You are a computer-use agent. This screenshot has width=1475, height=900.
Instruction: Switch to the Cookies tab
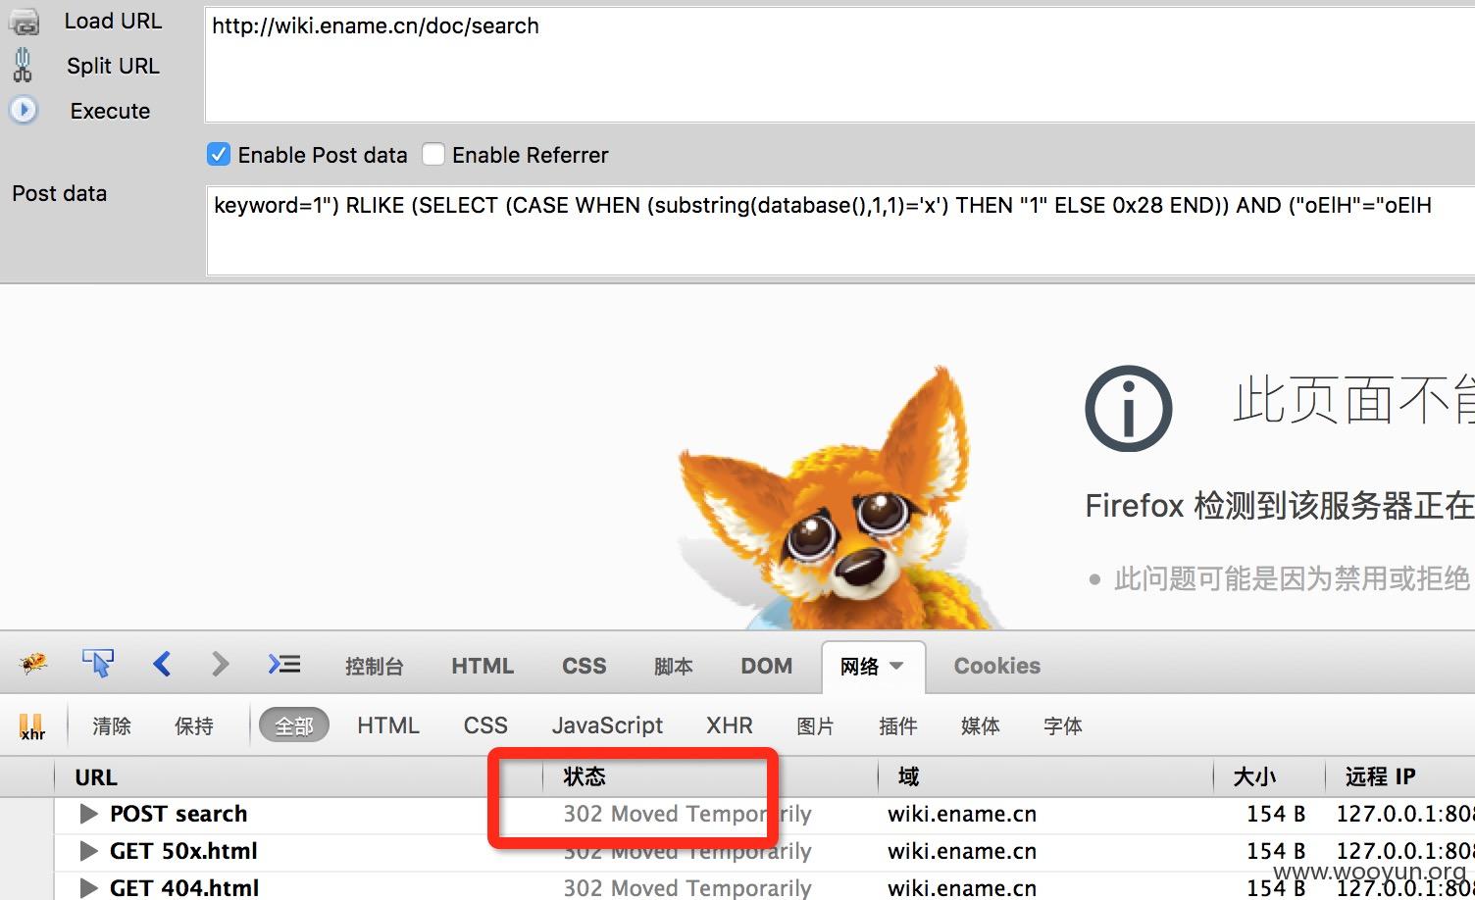pyautogui.click(x=997, y=666)
